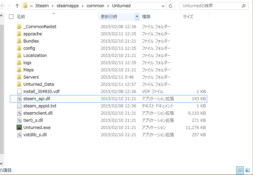
Task: Click the 257 KB size of vstdlib_s.dll
Action: [x=199, y=135]
